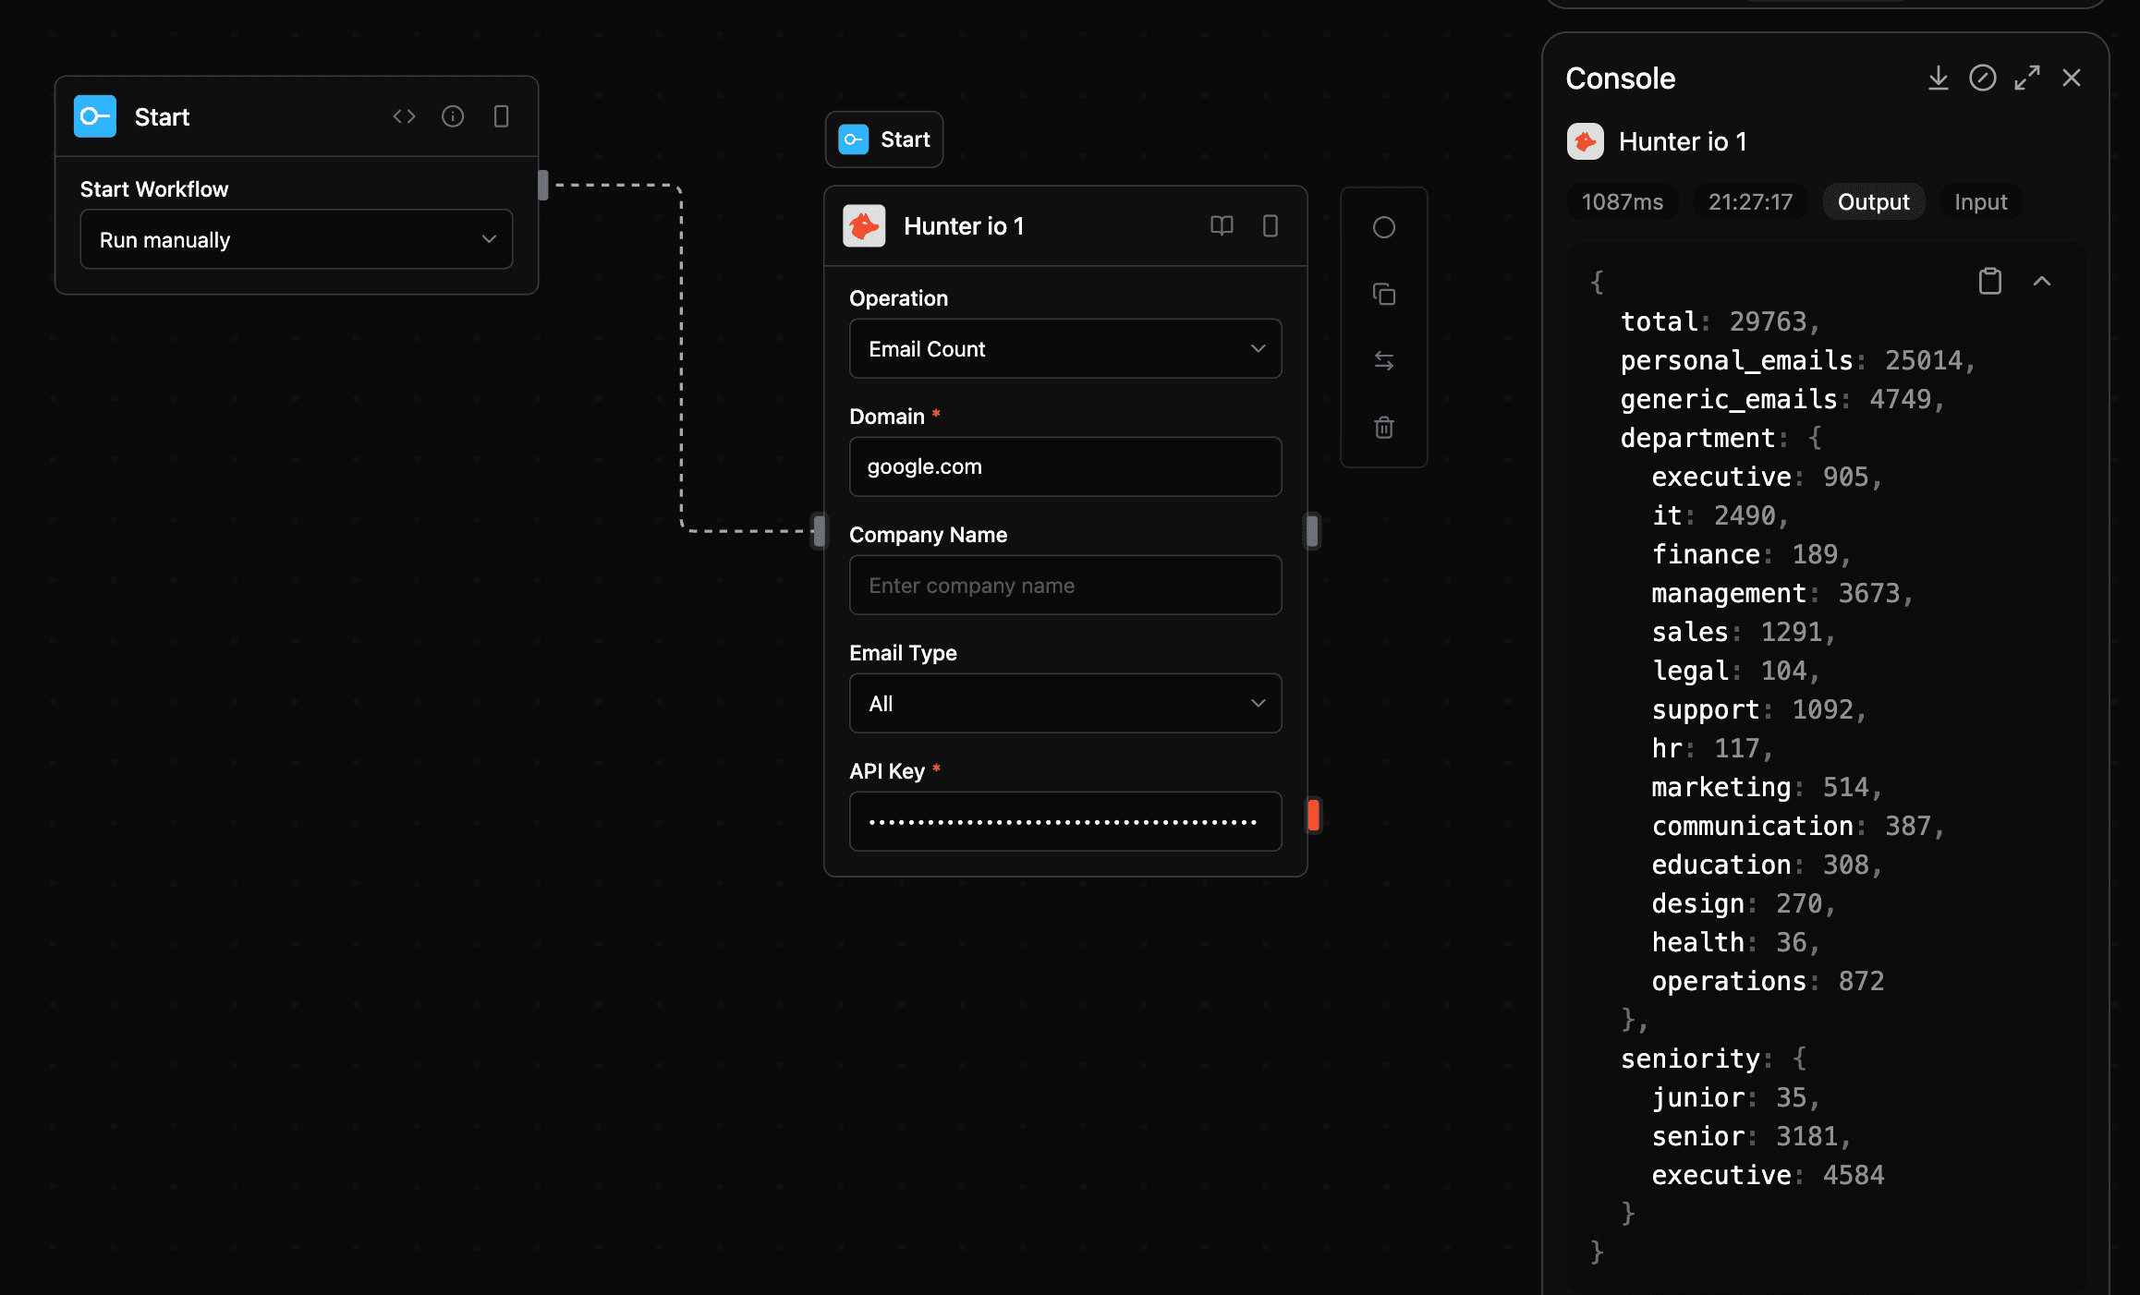
Task: Swap connections on Hunter io 1
Action: tap(1383, 360)
